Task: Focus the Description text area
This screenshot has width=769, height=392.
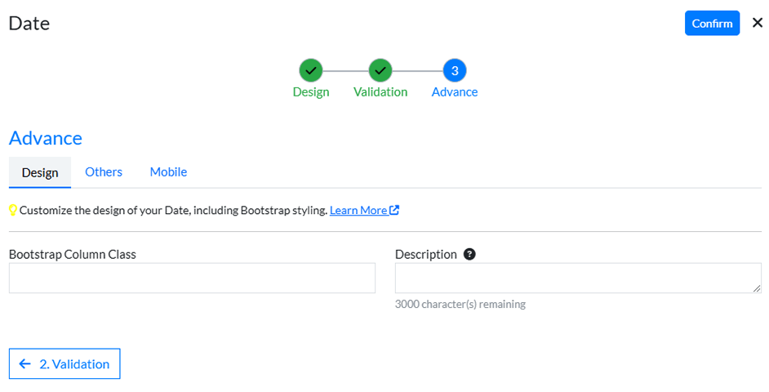Action: coord(577,278)
